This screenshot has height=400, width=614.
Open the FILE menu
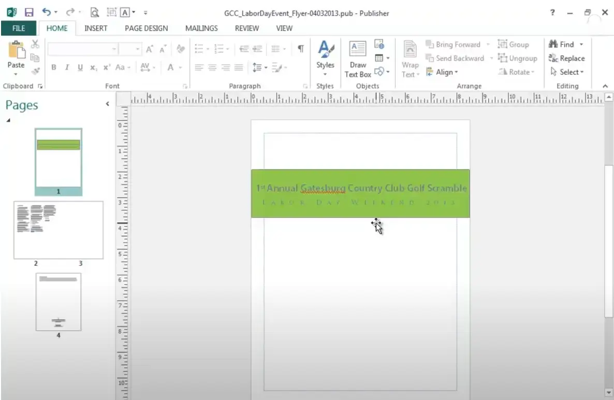click(x=19, y=28)
